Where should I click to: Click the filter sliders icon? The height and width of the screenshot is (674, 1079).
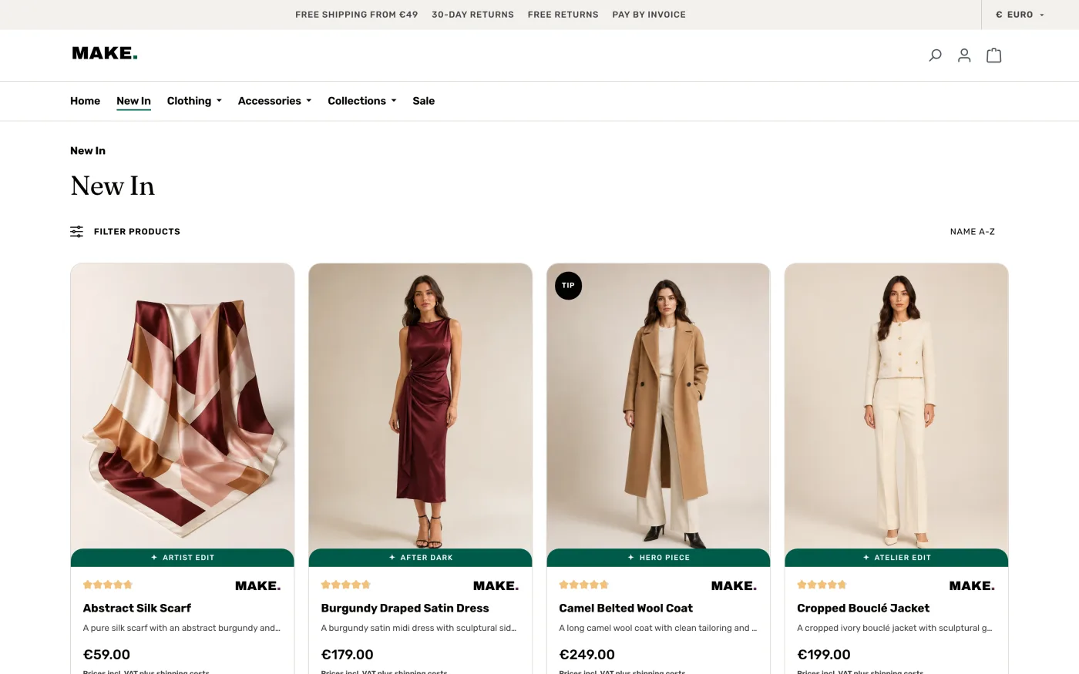coord(76,231)
